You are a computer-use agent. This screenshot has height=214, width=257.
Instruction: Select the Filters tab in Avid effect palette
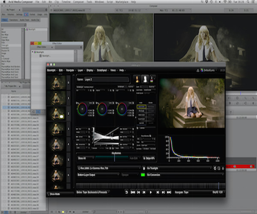[5, 20]
